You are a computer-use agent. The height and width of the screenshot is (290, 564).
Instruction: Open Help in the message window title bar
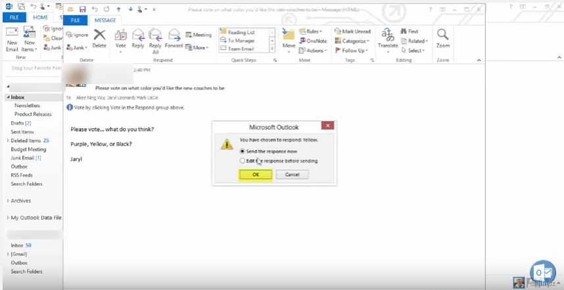point(431,9)
